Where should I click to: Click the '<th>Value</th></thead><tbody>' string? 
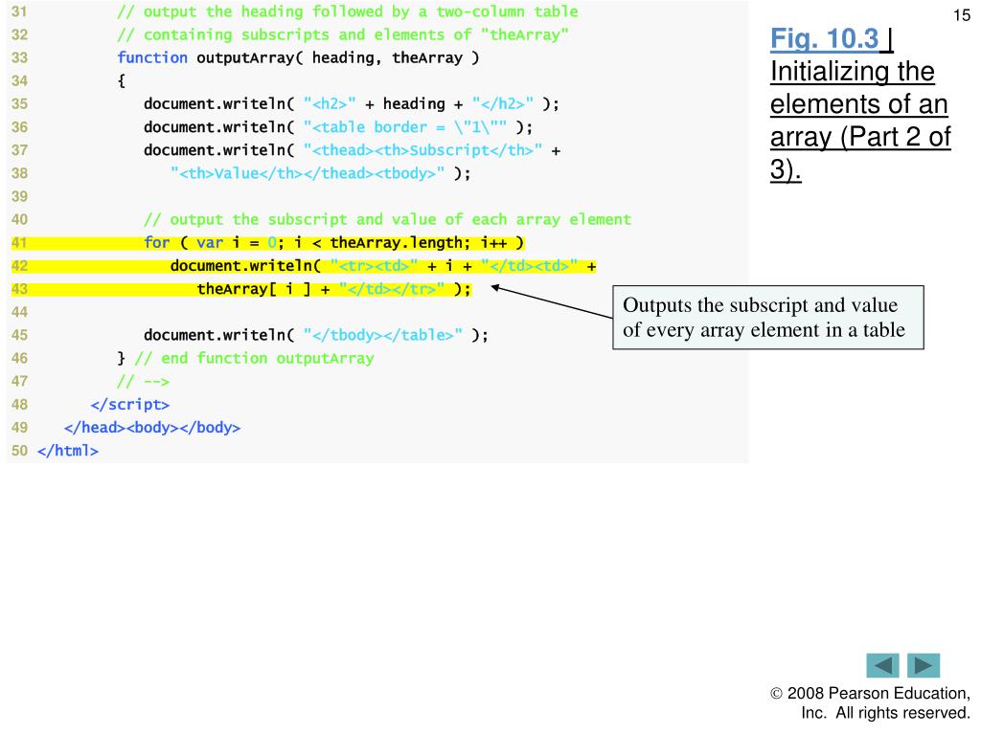308,174
